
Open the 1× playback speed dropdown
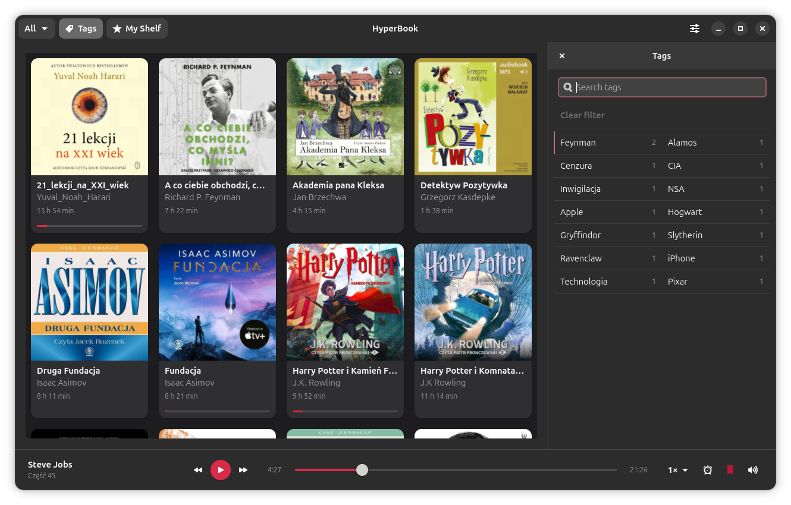tap(678, 470)
